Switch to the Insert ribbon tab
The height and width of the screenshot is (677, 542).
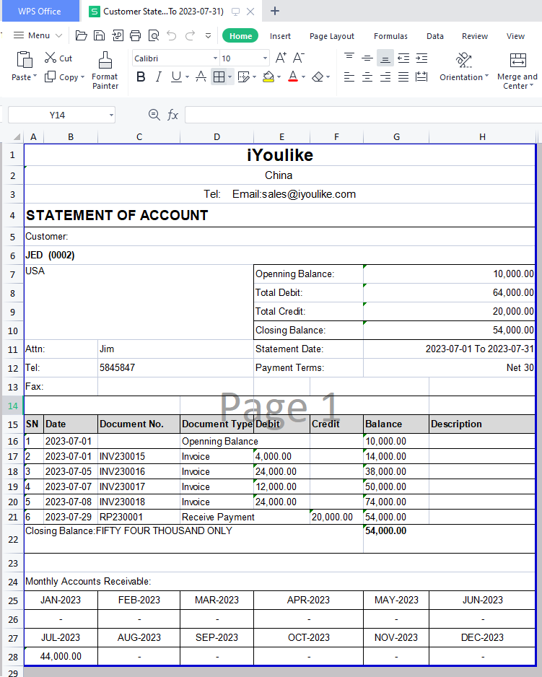pos(281,36)
